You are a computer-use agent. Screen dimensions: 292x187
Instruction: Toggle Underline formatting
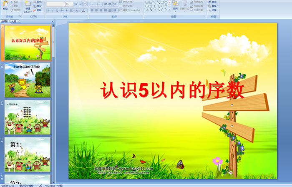coord(57,10)
